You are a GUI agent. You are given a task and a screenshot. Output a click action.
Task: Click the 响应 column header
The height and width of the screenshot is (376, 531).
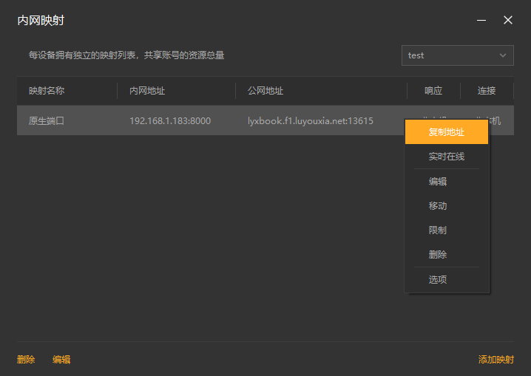[433, 91]
